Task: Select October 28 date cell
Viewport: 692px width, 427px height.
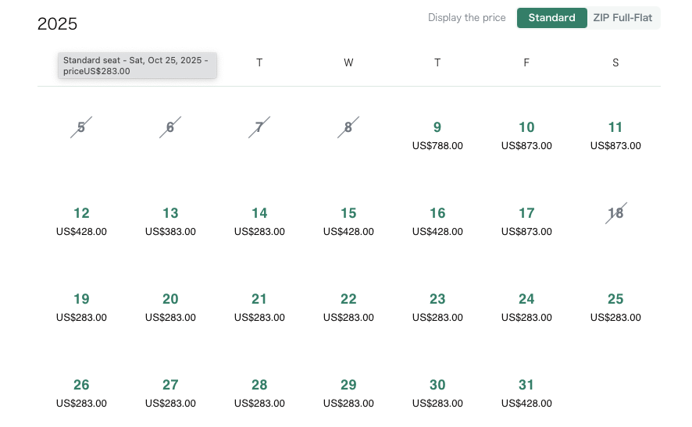Action: tap(259, 393)
